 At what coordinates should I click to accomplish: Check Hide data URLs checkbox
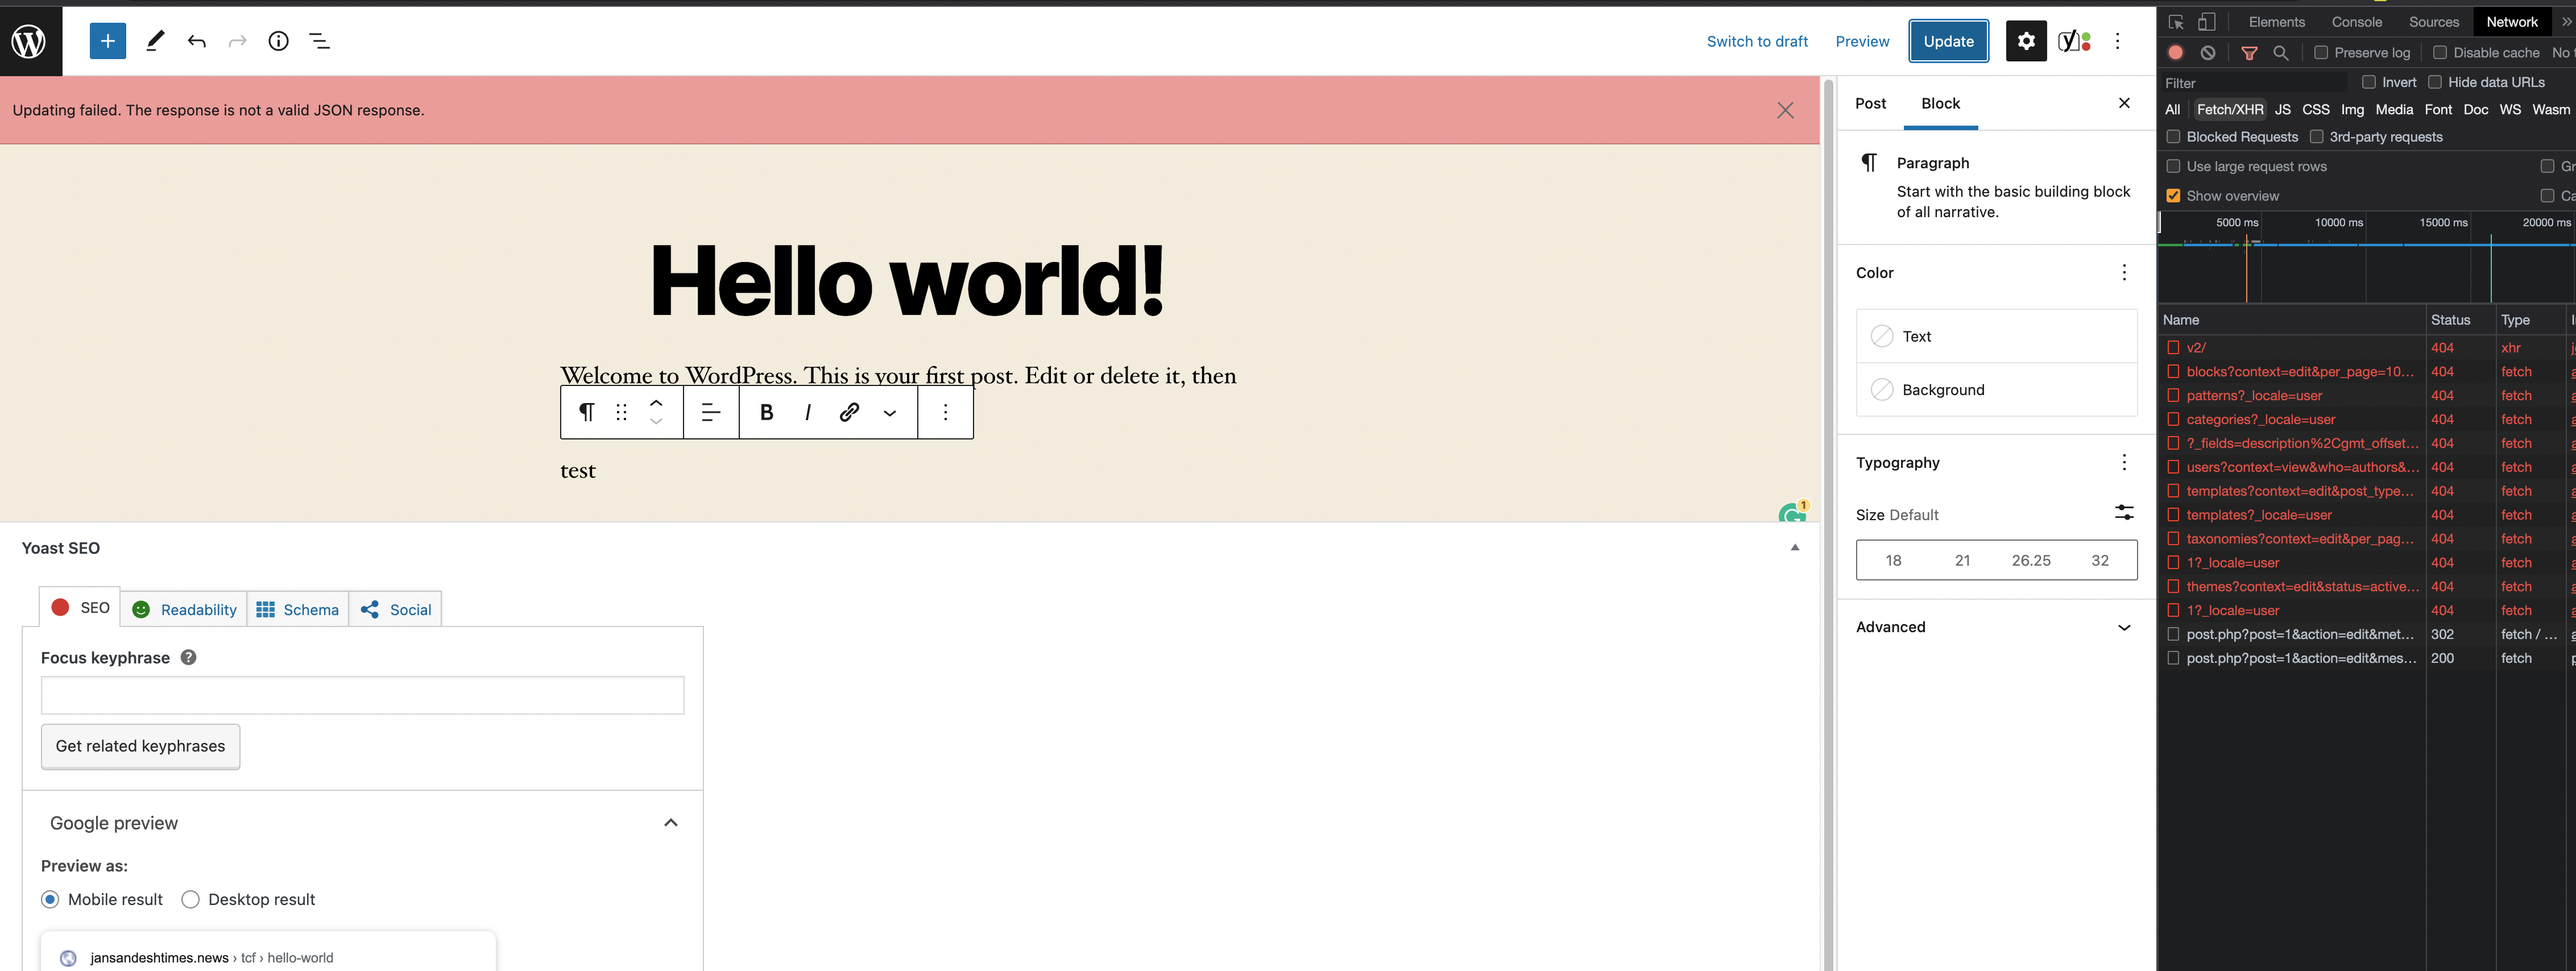tap(2435, 82)
